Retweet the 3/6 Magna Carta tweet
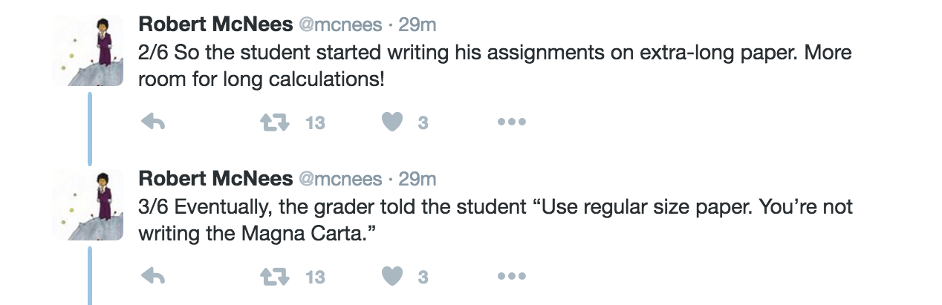 (x=275, y=277)
